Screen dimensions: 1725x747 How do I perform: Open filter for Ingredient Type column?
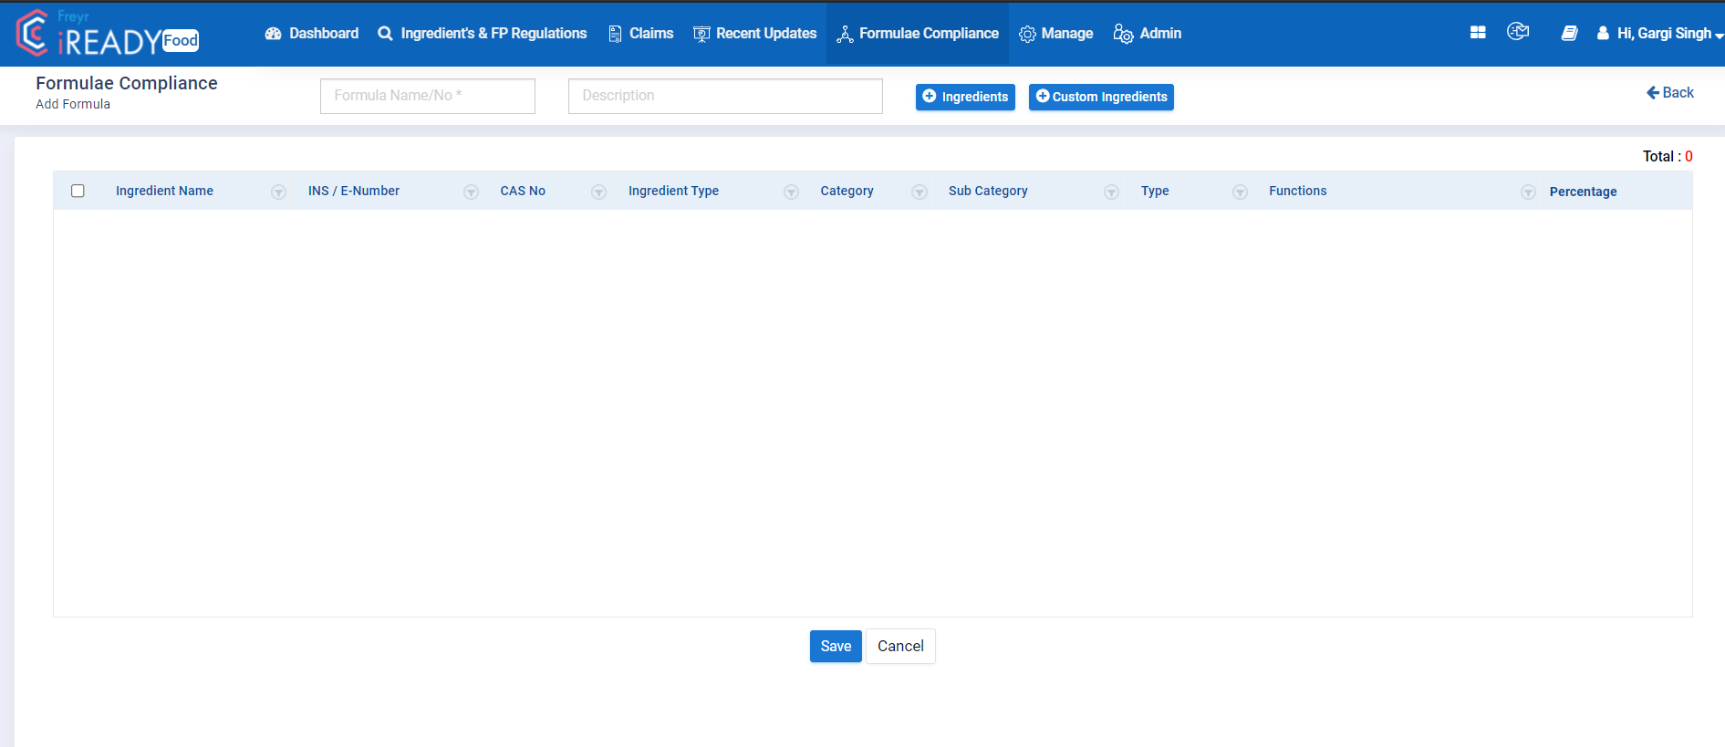791,192
